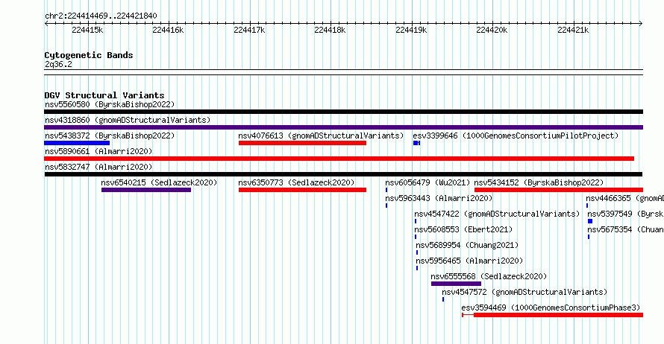Screen dimensions: 664x344
Task: Click the purple nsv6555568 variant bar
Action: point(456,284)
